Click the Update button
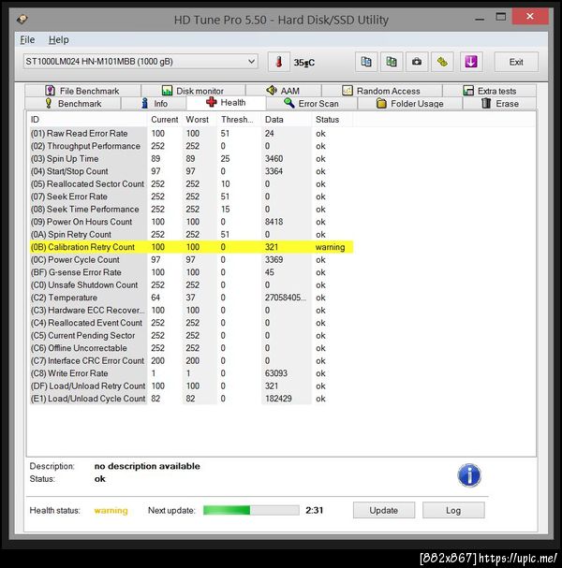 pyautogui.click(x=384, y=510)
